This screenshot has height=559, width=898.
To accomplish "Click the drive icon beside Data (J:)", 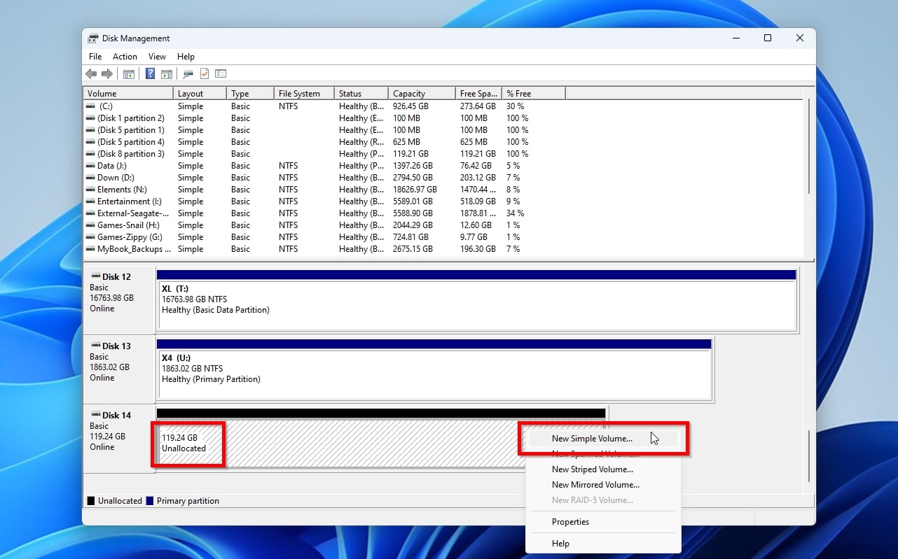I will tap(91, 166).
